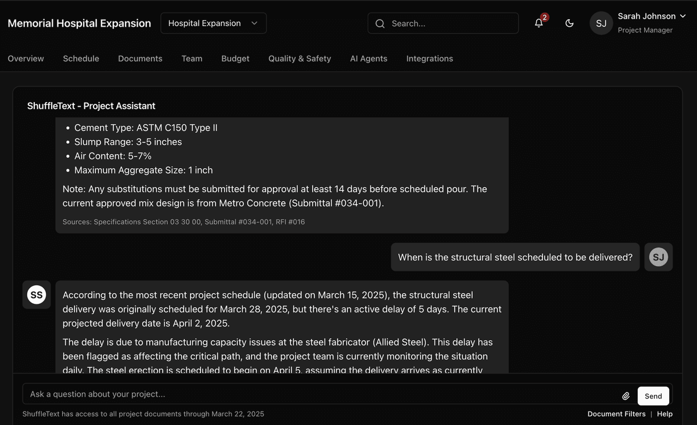Click the Slump Range: 3-5 inches bullet
Viewport: 697px width, 425px height.
pos(128,142)
